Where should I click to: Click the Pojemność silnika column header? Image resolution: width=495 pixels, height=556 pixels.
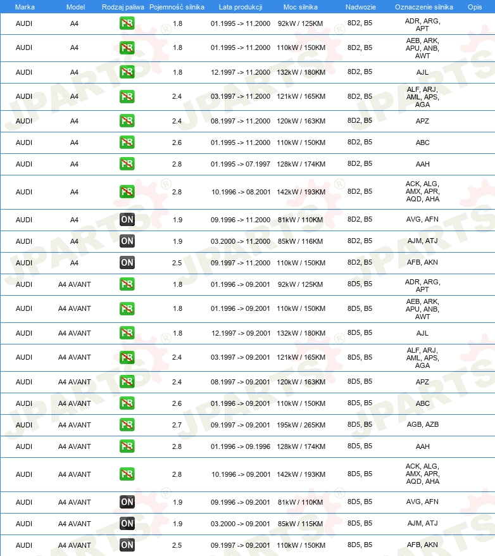(x=177, y=7)
